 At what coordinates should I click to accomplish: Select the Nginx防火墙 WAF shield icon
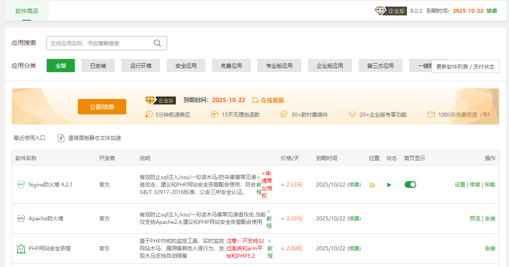coord(21,185)
